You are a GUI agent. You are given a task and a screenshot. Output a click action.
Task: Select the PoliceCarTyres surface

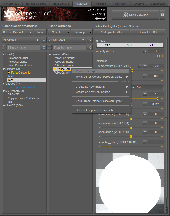64,65
